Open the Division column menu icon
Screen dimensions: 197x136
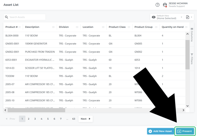coord(77,27)
